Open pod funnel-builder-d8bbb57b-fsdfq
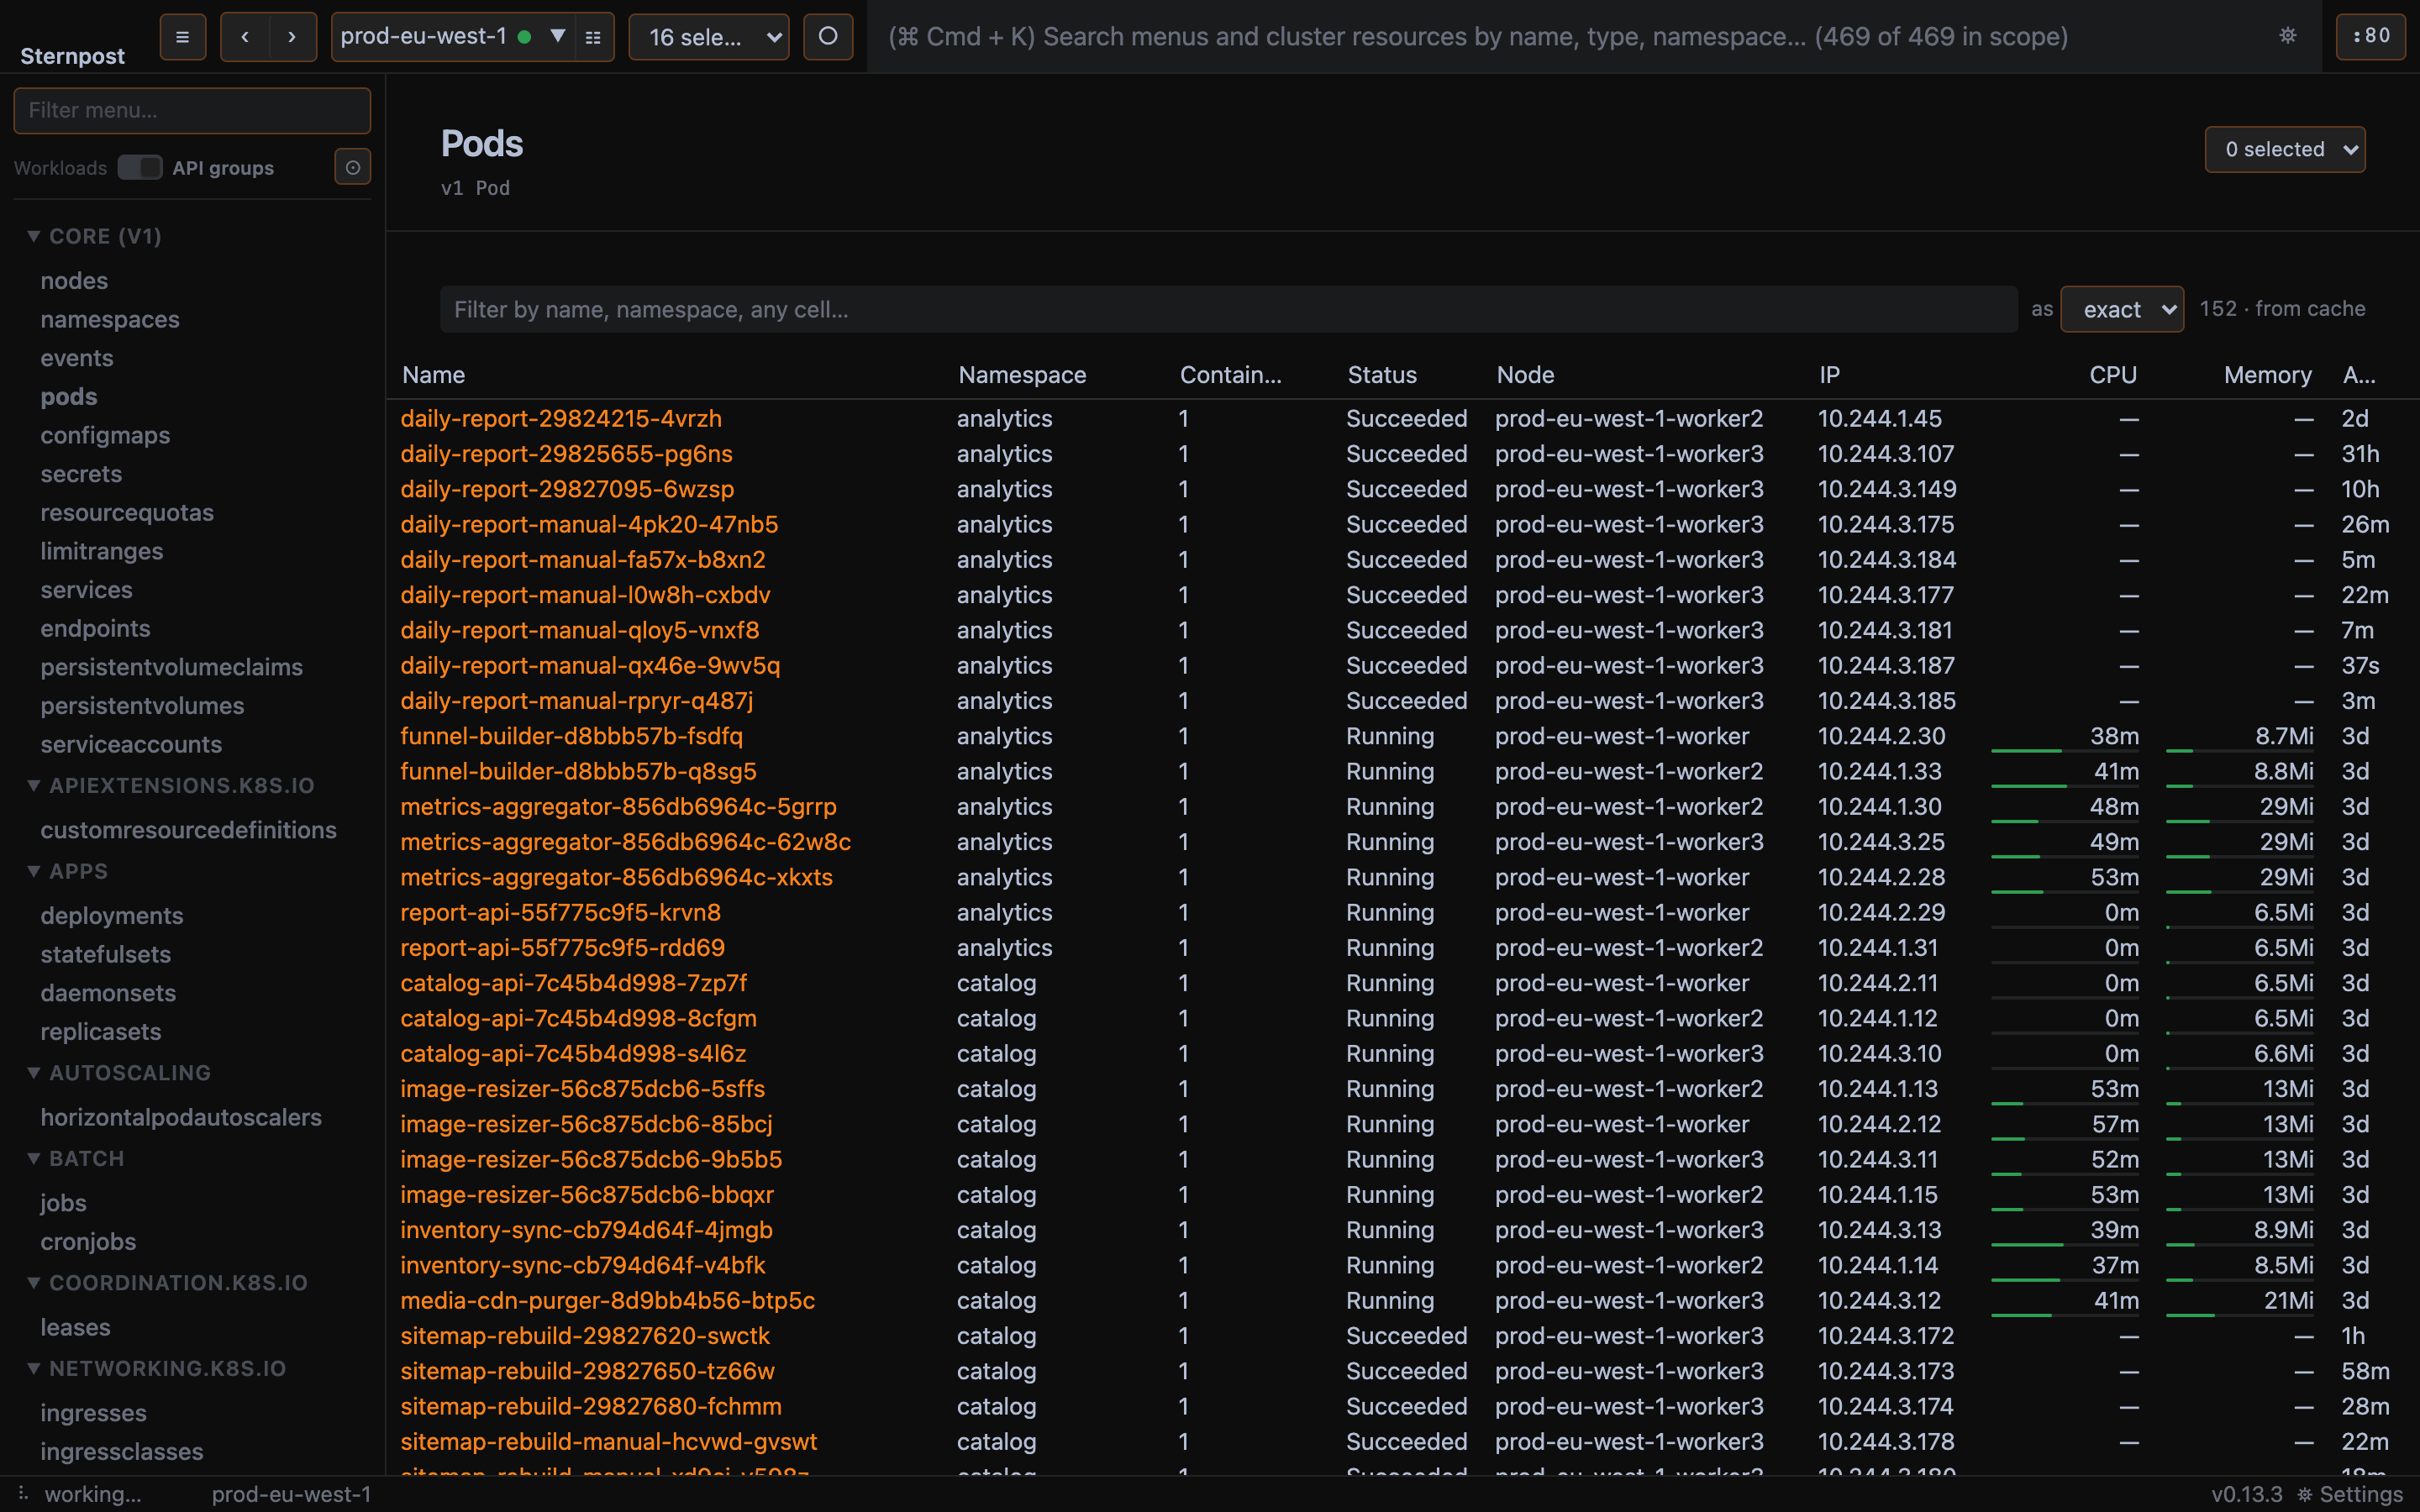The width and height of the screenshot is (2420, 1512). point(571,736)
